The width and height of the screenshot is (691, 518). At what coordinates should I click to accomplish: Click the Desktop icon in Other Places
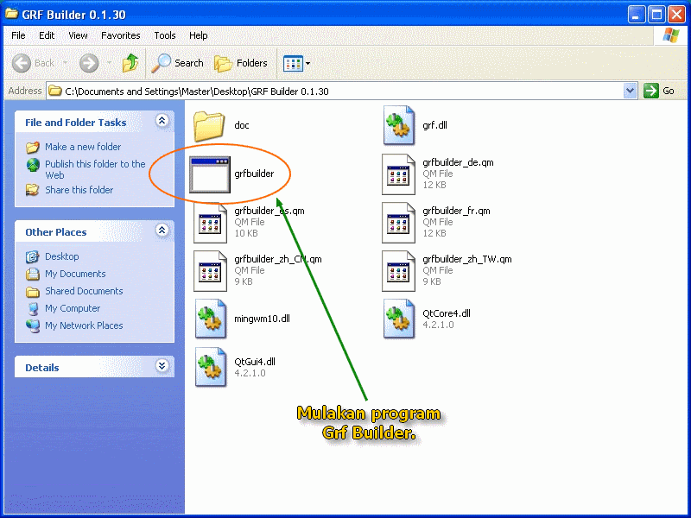(32, 256)
